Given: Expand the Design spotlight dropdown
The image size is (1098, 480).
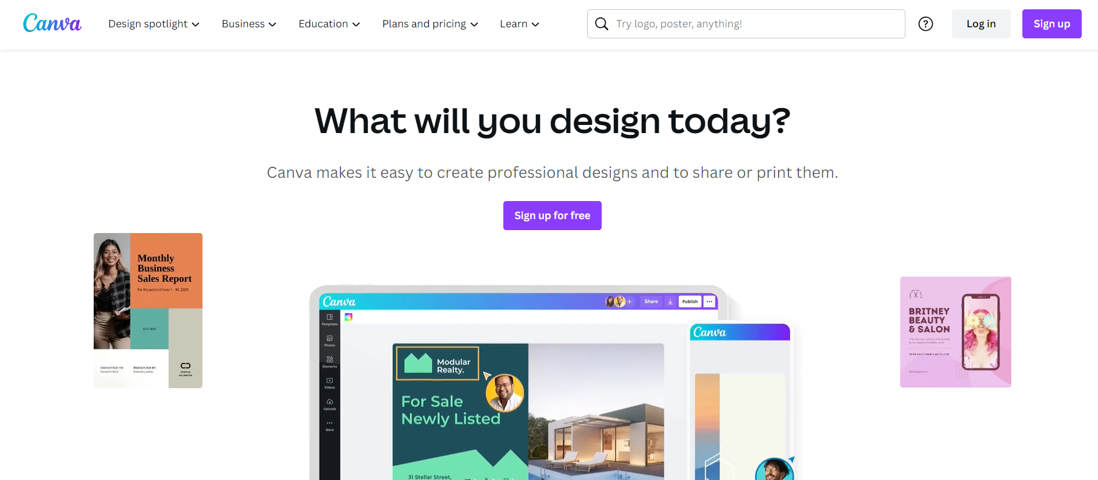Looking at the screenshot, I should 154,24.
